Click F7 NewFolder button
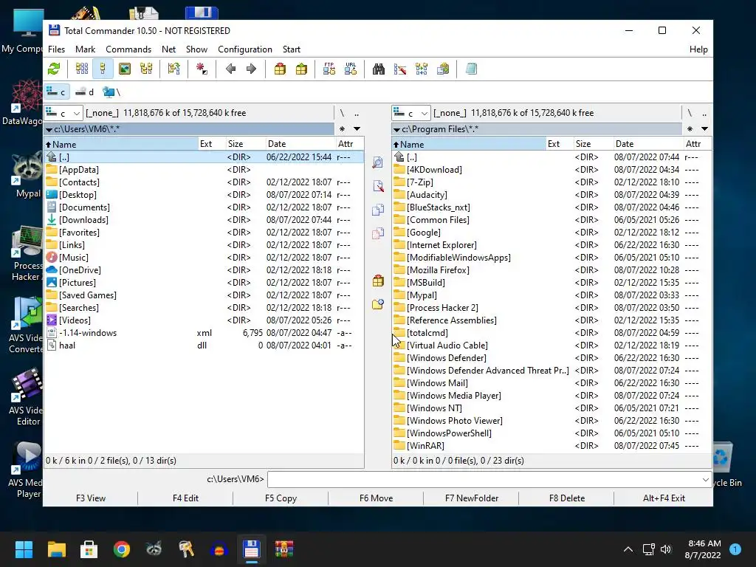This screenshot has height=567, width=756. (x=472, y=498)
